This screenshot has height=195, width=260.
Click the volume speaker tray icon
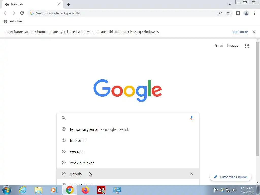click(x=234, y=190)
